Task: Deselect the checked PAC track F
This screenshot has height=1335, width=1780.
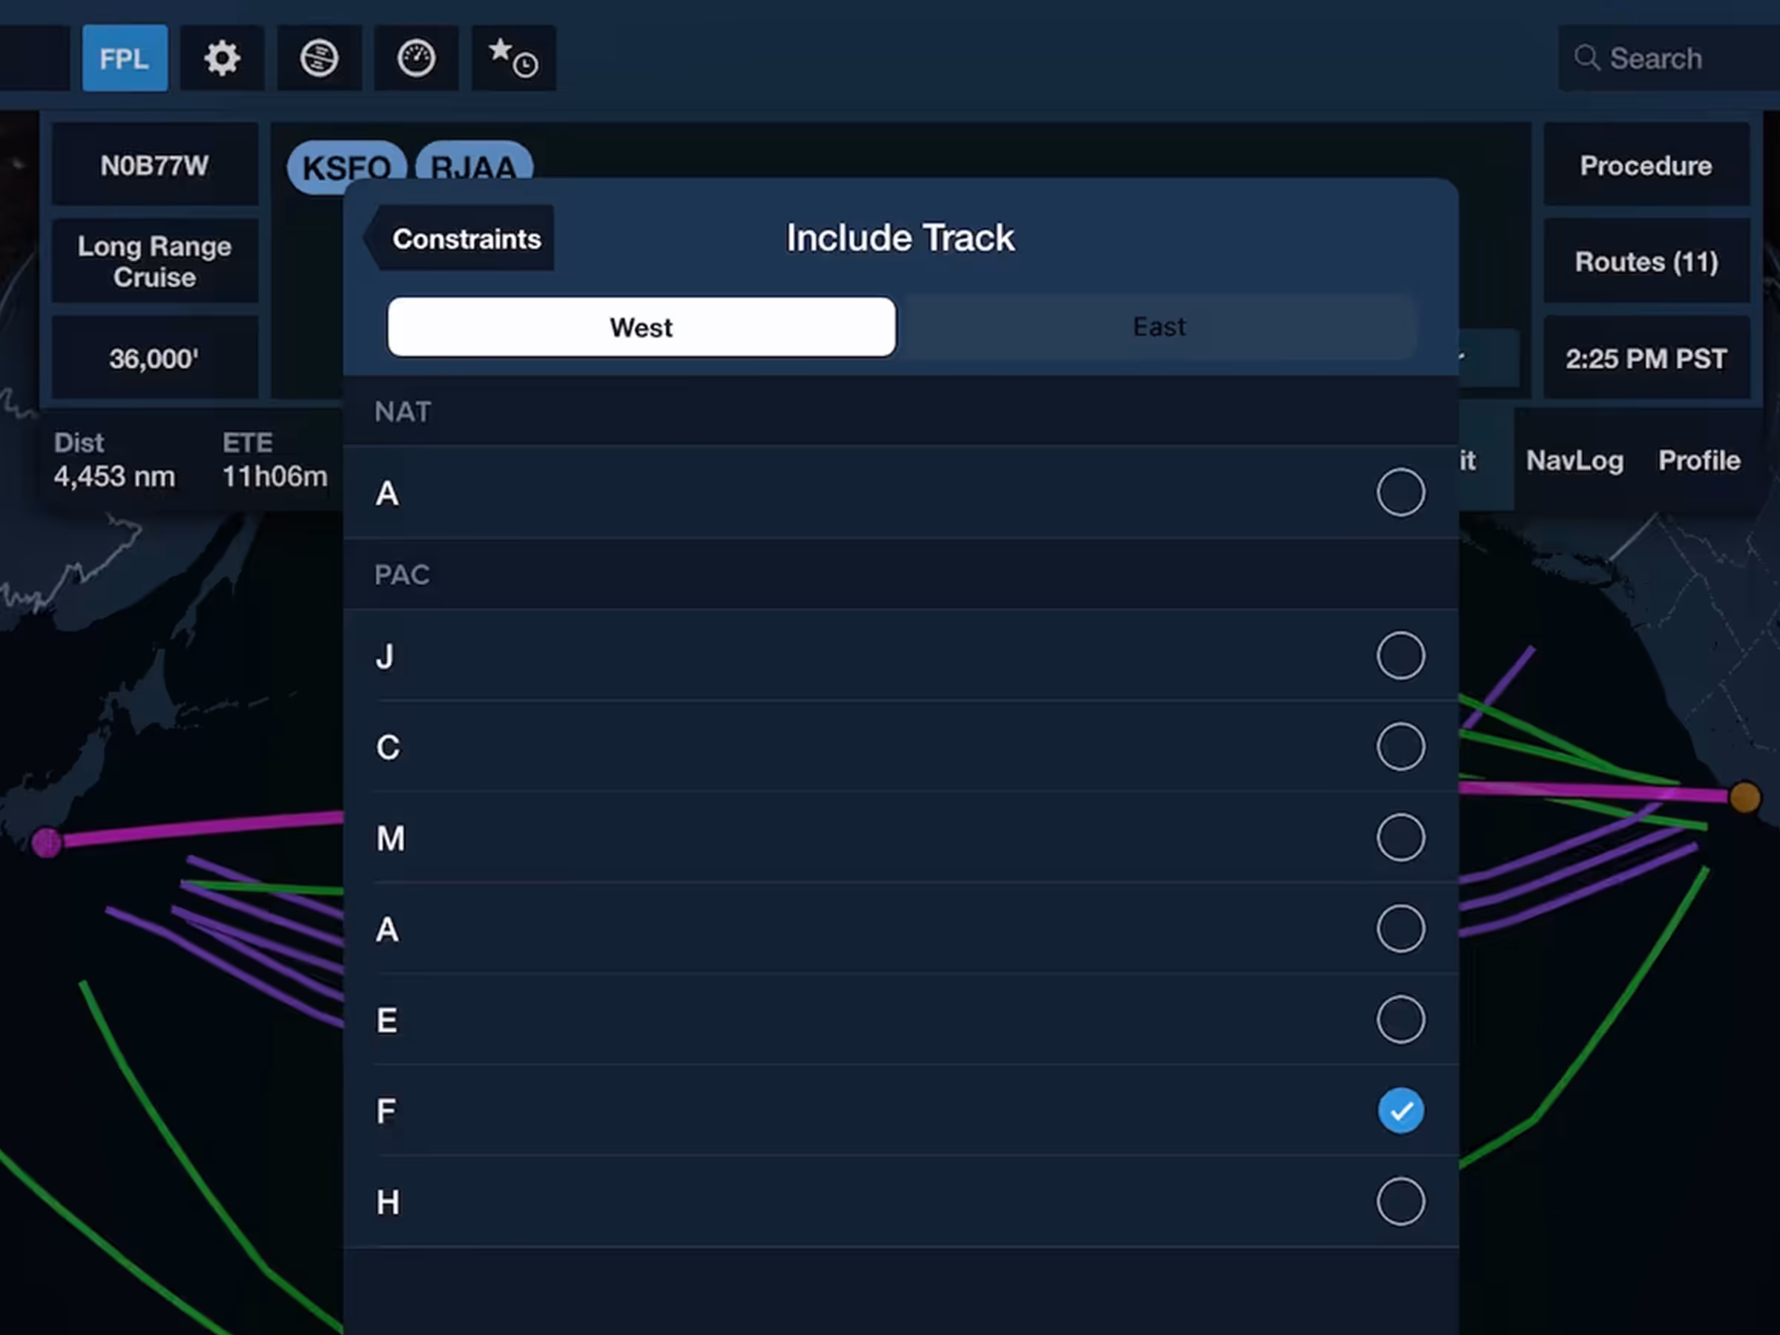Action: click(x=1400, y=1110)
